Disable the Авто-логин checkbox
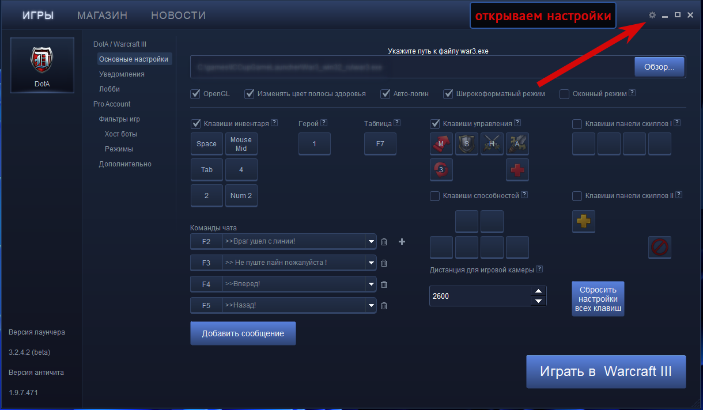This screenshot has height=410, width=703. 385,93
